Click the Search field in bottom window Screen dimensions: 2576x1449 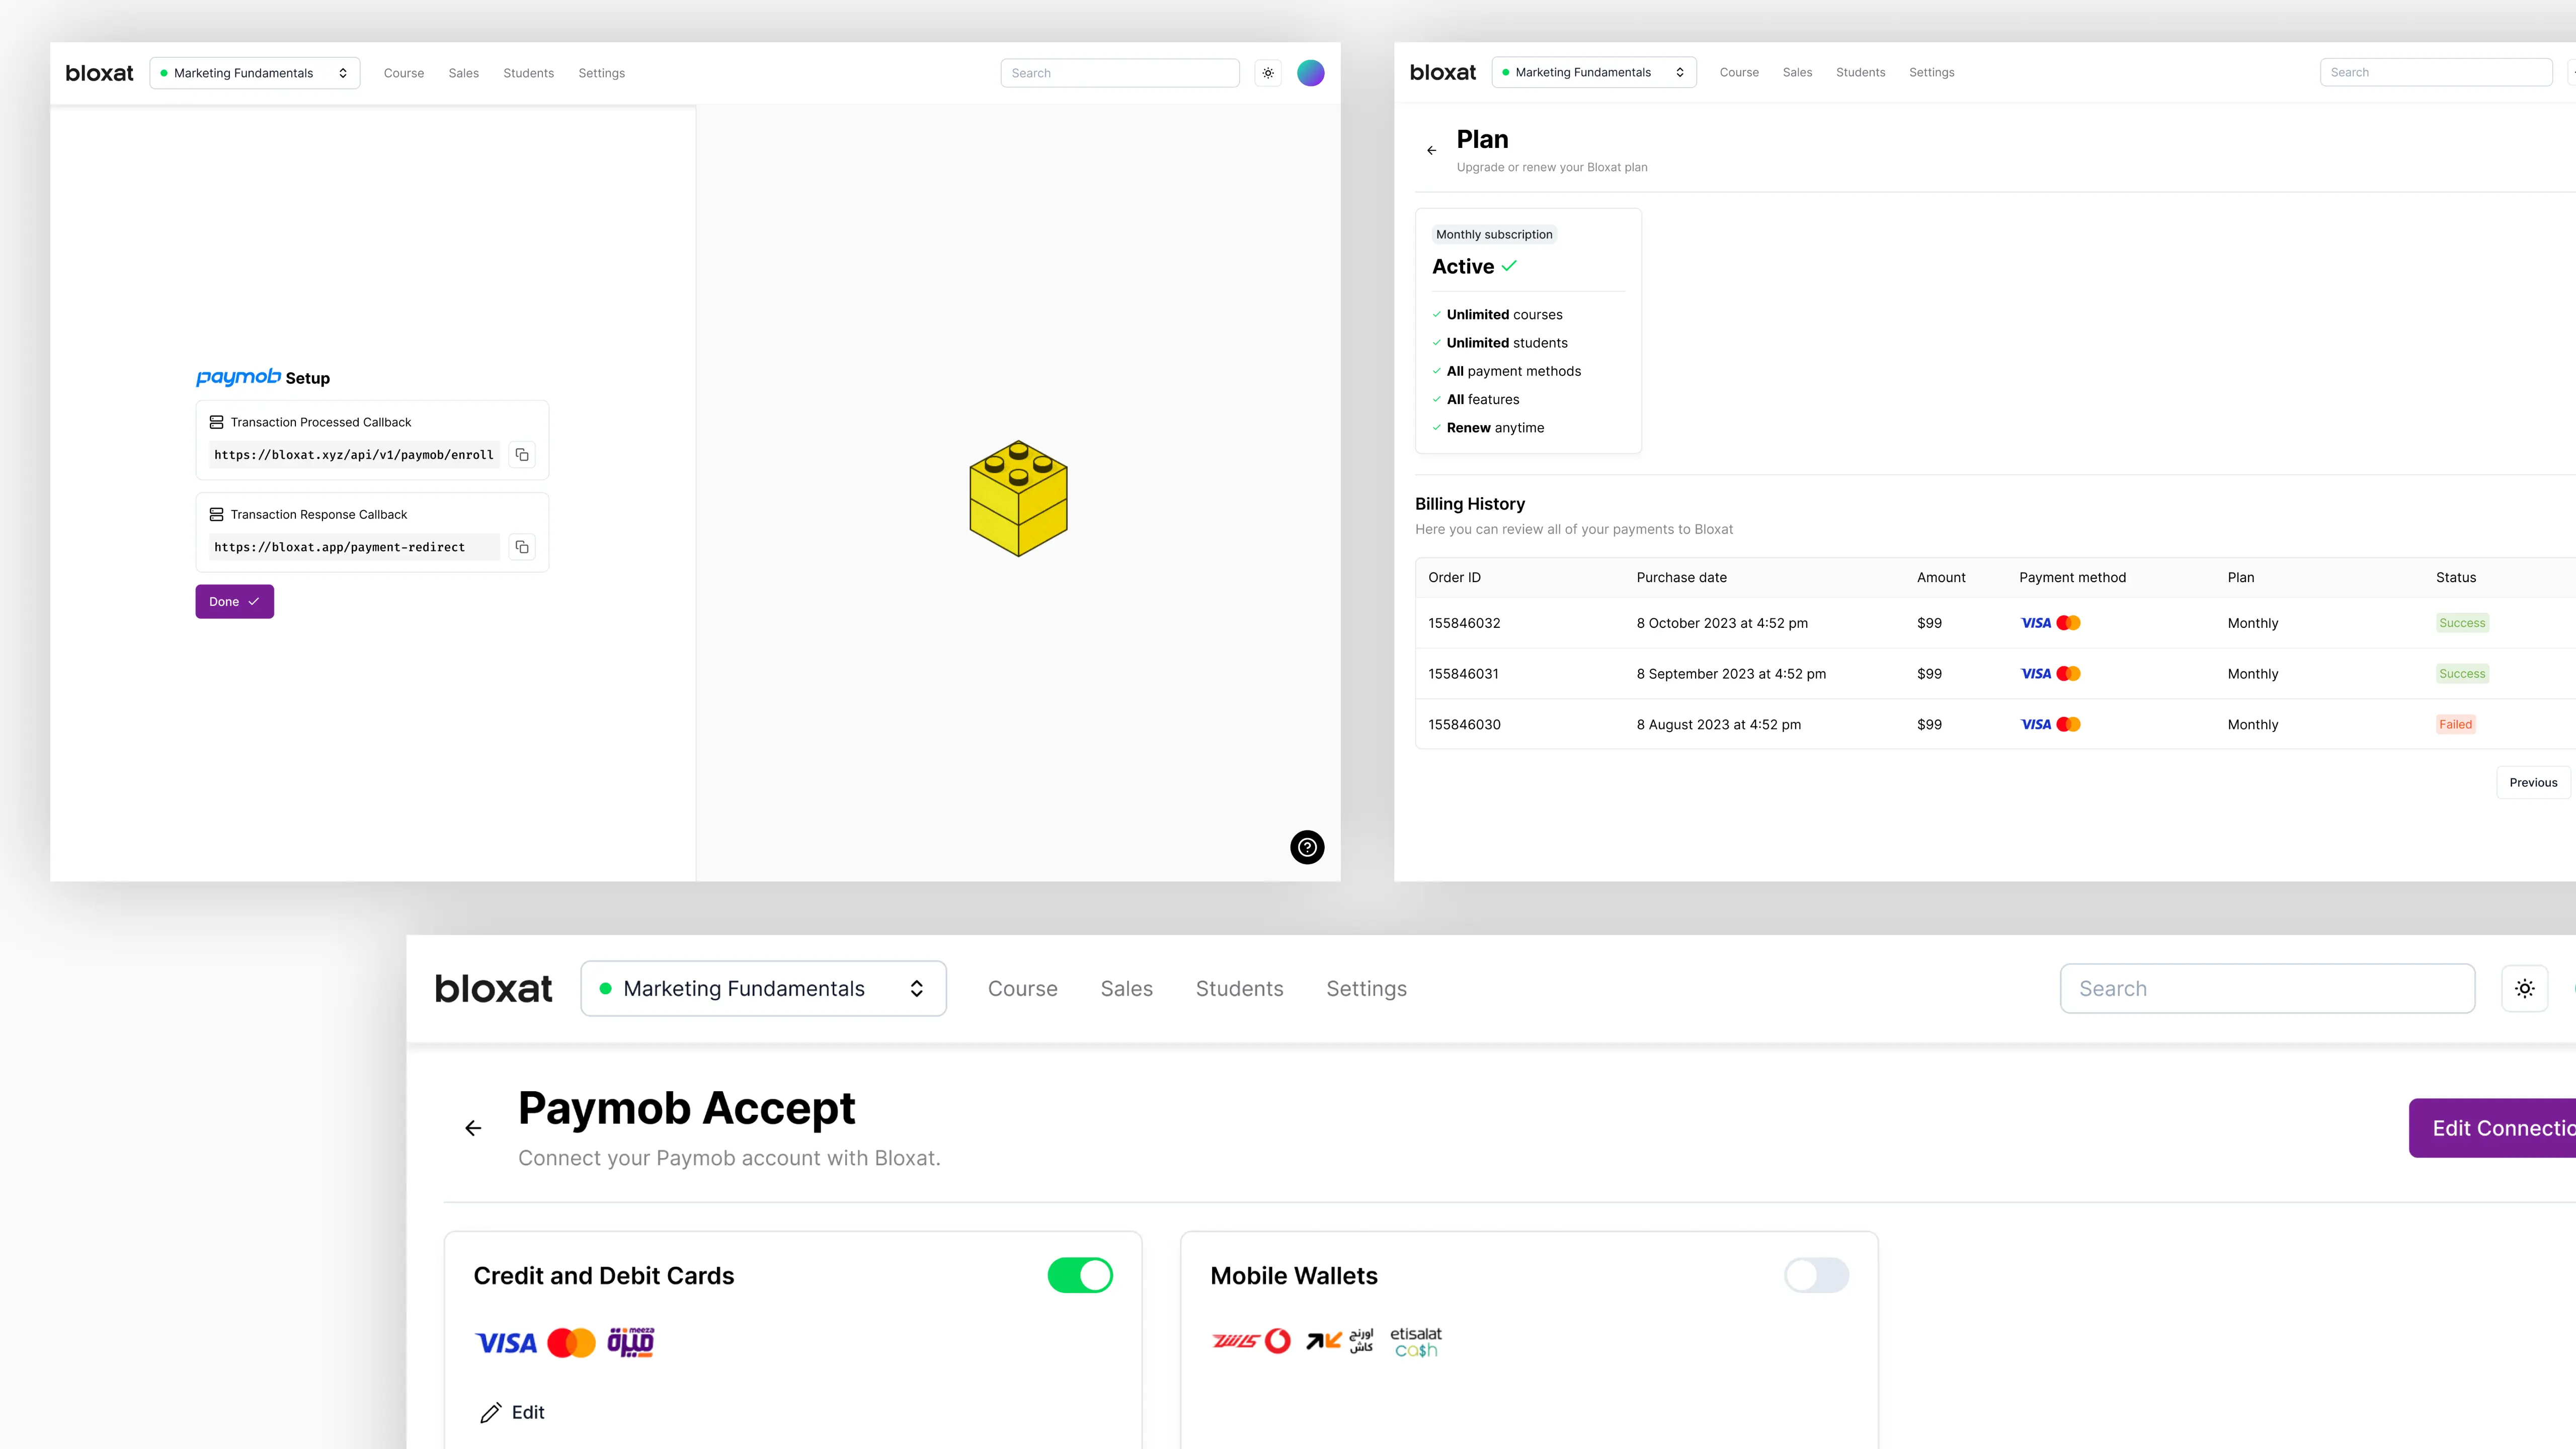2267,988
